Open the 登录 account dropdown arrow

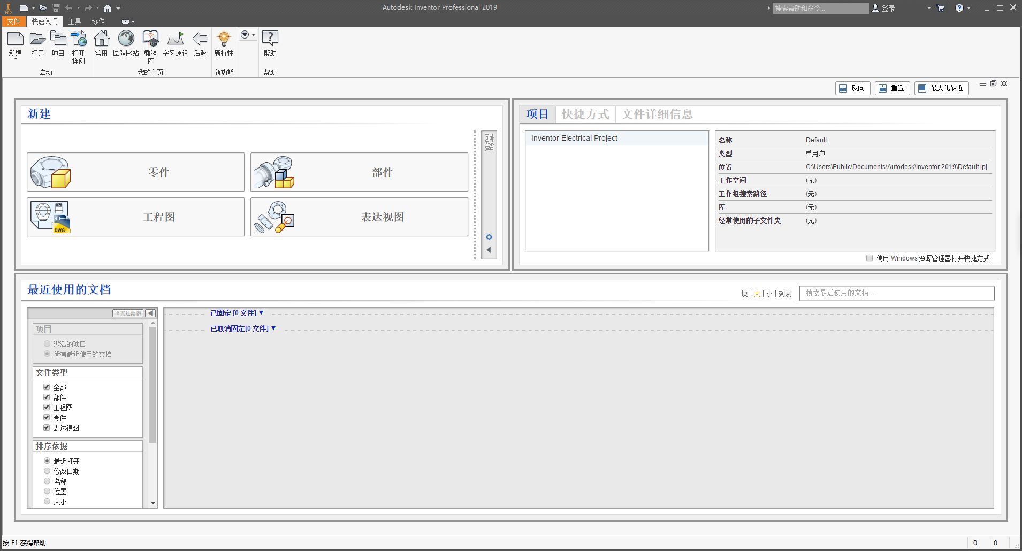(x=929, y=8)
